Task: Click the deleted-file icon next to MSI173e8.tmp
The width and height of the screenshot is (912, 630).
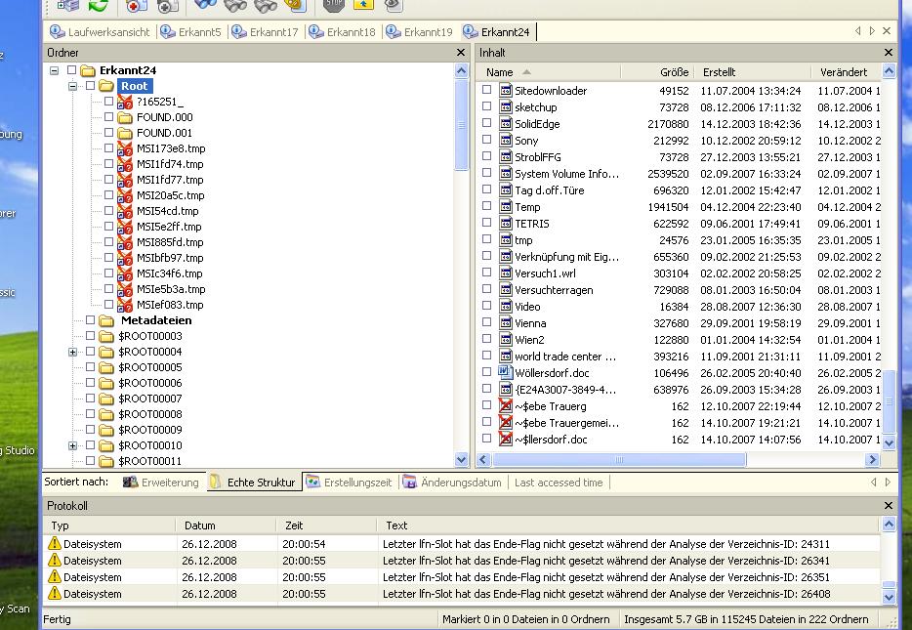Action: (x=124, y=148)
